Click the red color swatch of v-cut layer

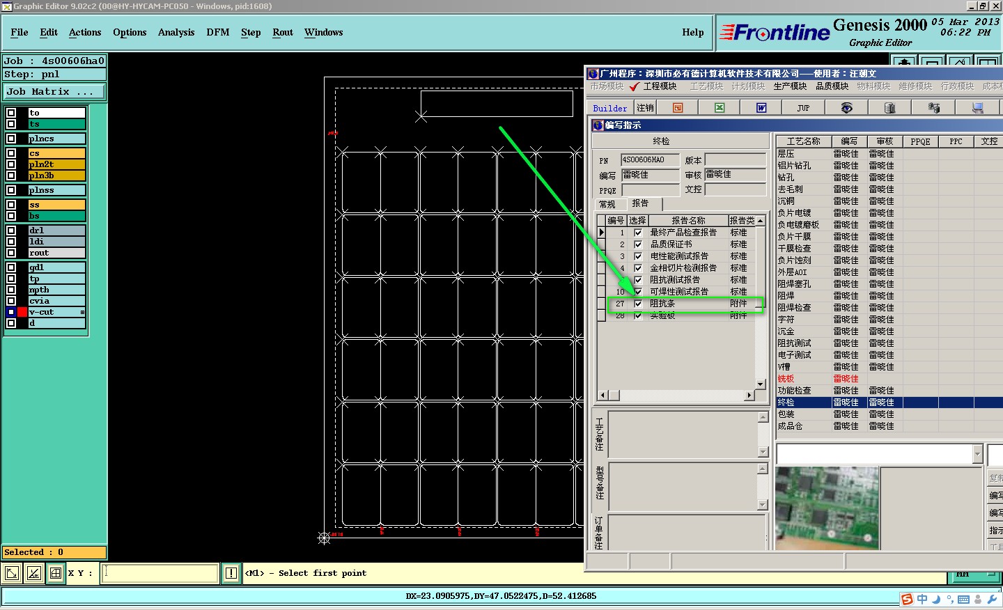coord(22,312)
